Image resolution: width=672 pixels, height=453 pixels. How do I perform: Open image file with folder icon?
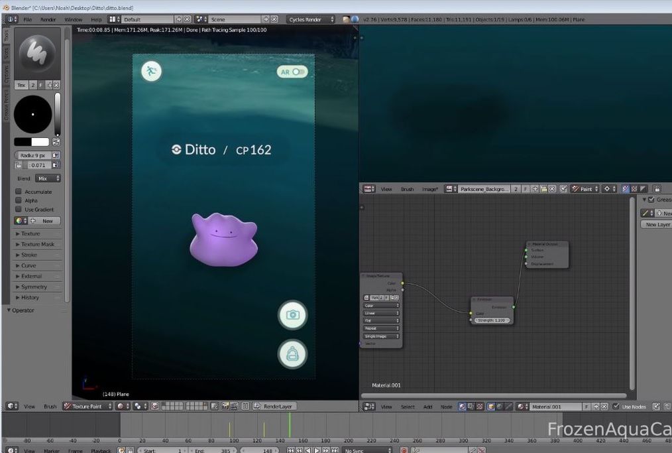(x=544, y=189)
